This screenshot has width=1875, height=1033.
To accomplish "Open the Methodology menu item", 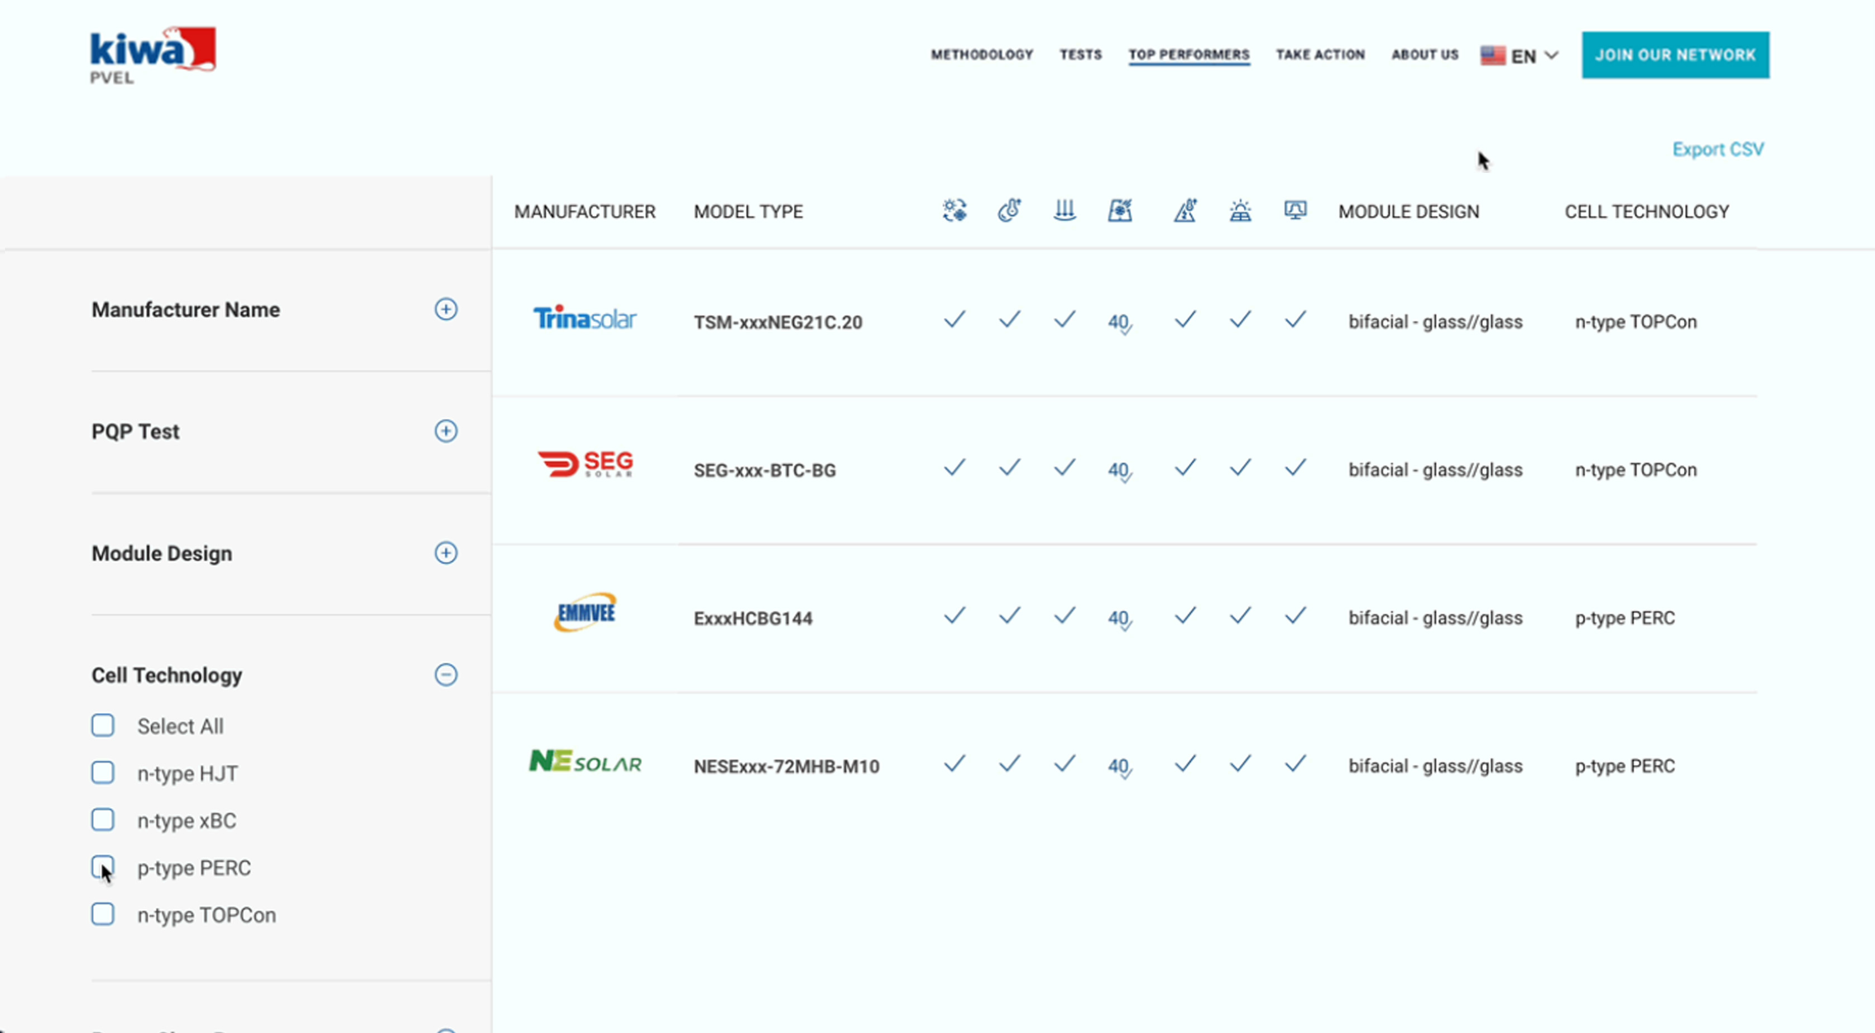I will 982,55.
